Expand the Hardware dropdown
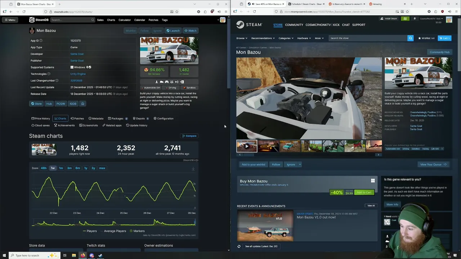This screenshot has height=259, width=461. tap(304, 38)
